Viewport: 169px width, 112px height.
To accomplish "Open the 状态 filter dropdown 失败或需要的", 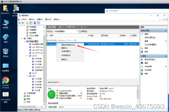I will [66, 31].
